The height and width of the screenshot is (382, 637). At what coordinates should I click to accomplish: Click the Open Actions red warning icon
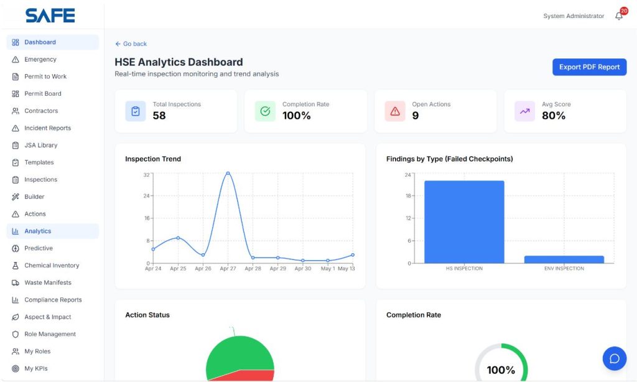pyautogui.click(x=395, y=111)
